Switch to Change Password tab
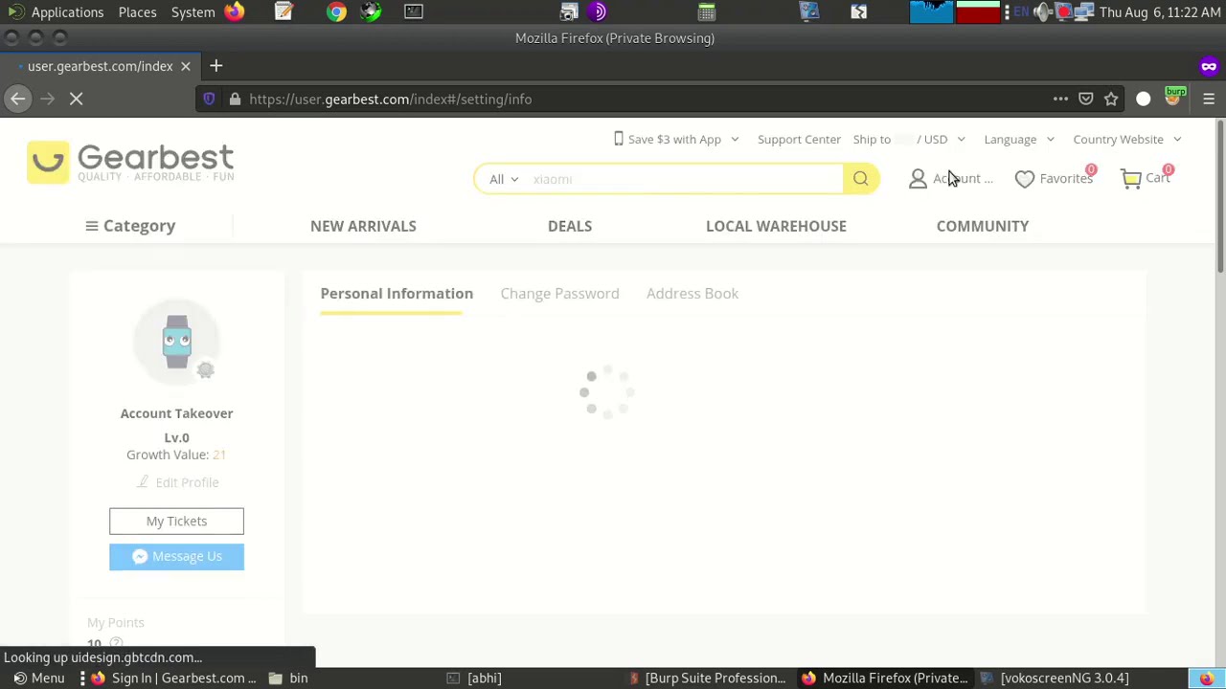The height and width of the screenshot is (689, 1226). click(x=559, y=294)
